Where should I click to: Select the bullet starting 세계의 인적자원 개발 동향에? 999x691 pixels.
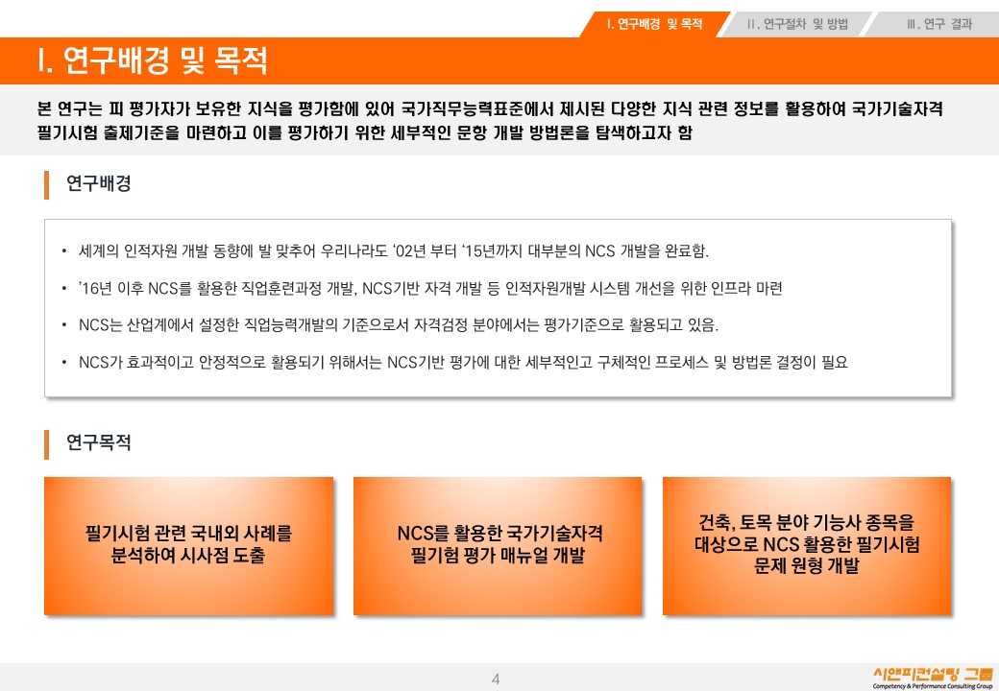point(393,250)
